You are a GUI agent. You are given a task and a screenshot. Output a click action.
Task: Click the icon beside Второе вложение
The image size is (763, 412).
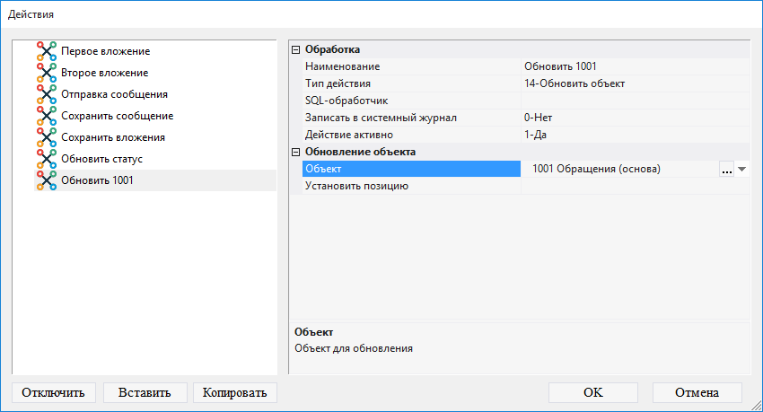47,73
